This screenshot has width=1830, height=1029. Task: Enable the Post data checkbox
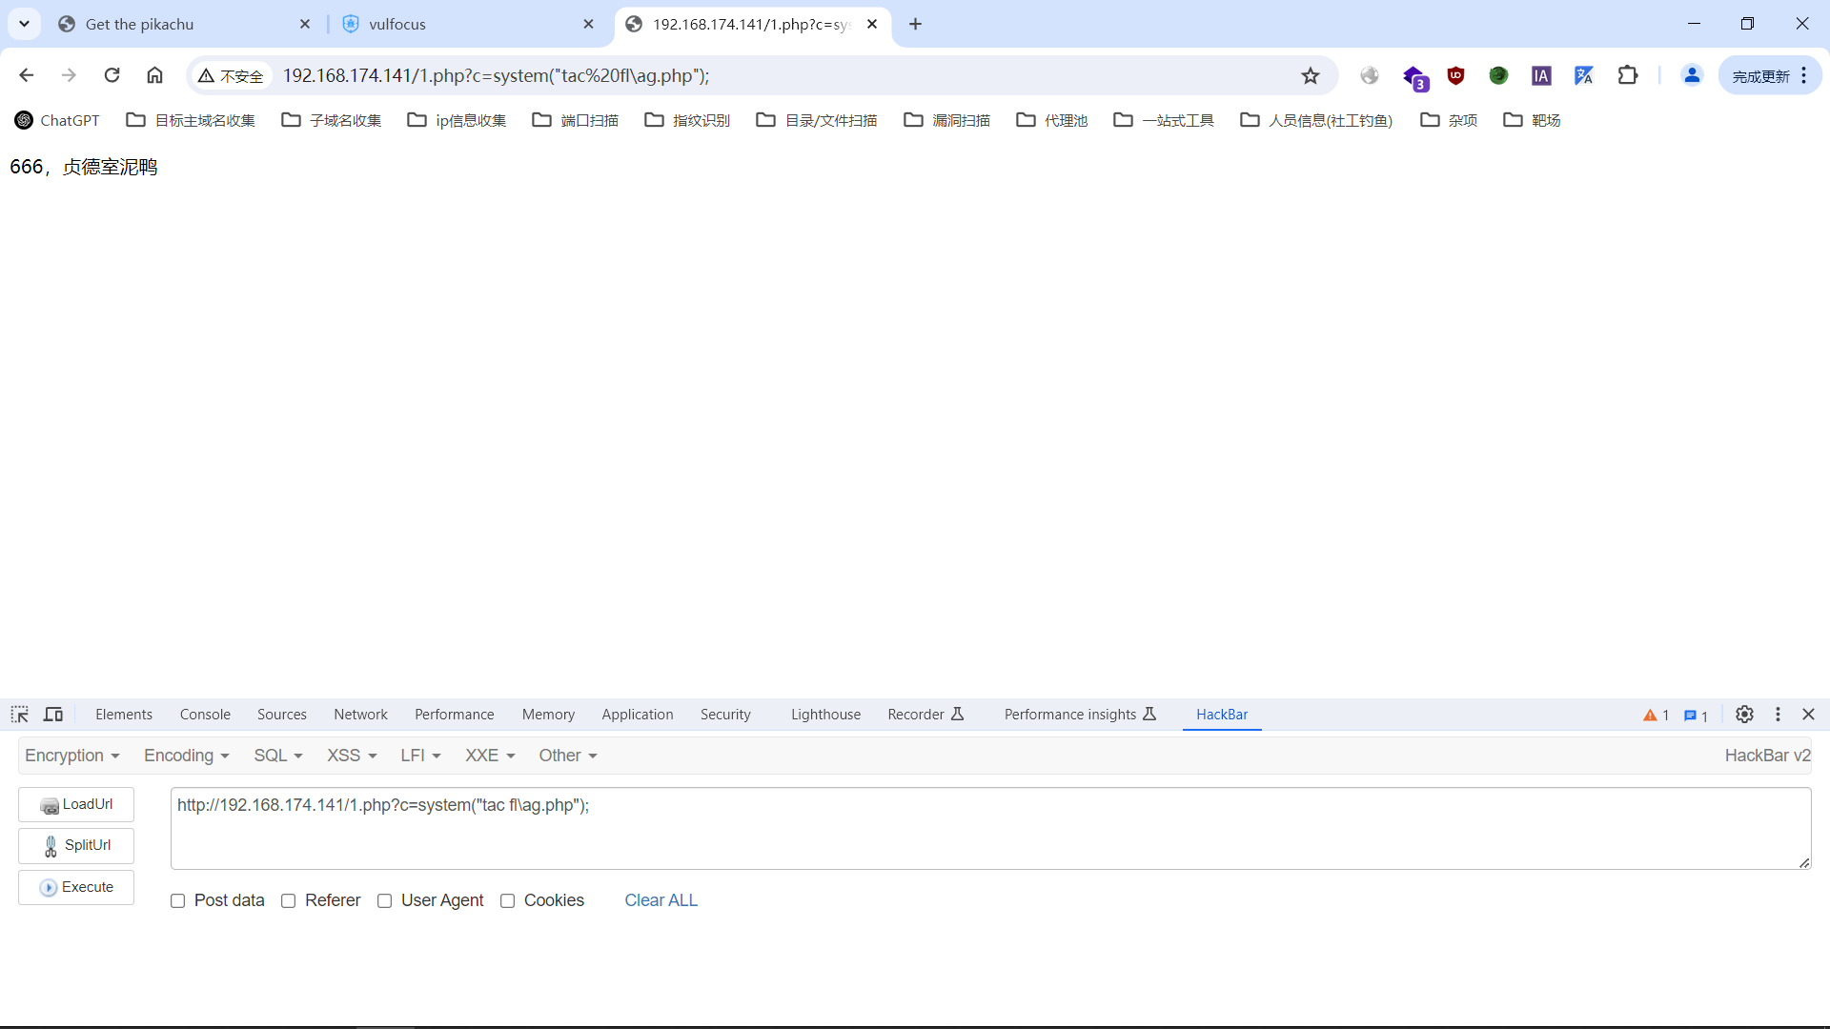pos(178,901)
